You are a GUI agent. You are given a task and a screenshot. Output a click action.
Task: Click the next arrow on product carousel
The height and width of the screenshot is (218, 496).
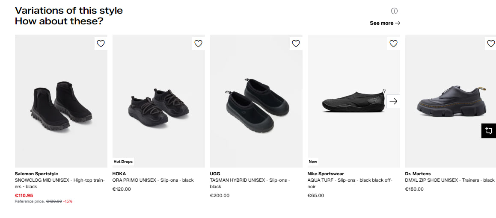[393, 101]
